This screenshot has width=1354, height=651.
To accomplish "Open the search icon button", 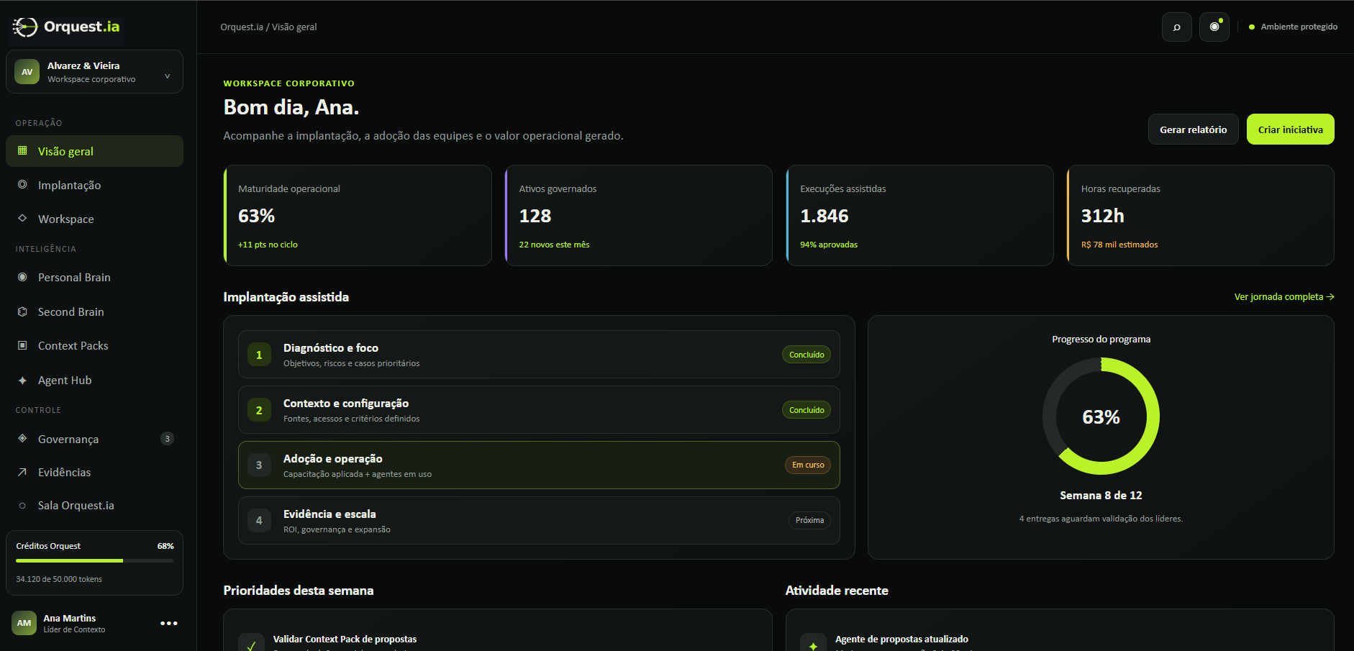I will tap(1177, 27).
